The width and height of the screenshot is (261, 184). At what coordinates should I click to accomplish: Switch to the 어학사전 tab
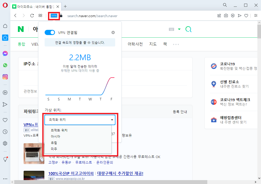(135, 44)
